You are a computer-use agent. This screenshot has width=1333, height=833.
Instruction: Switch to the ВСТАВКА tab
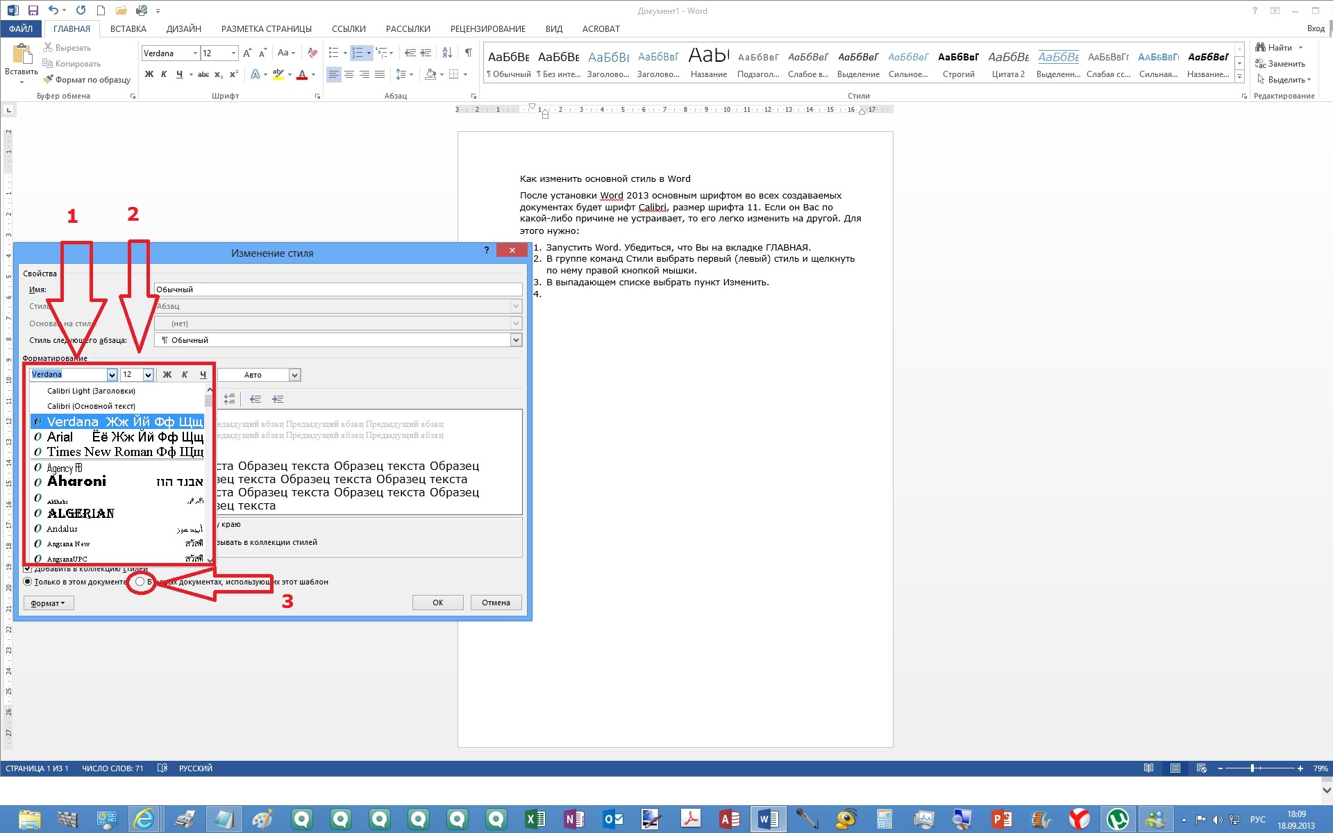click(128, 28)
